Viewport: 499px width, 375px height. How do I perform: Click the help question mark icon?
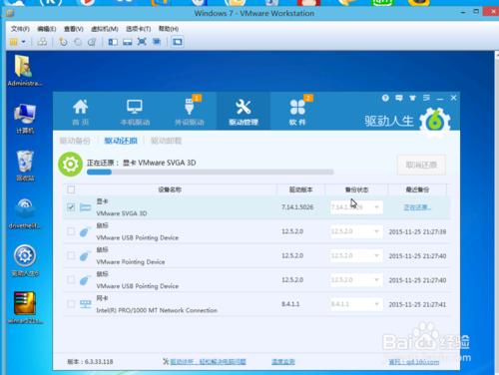[385, 98]
